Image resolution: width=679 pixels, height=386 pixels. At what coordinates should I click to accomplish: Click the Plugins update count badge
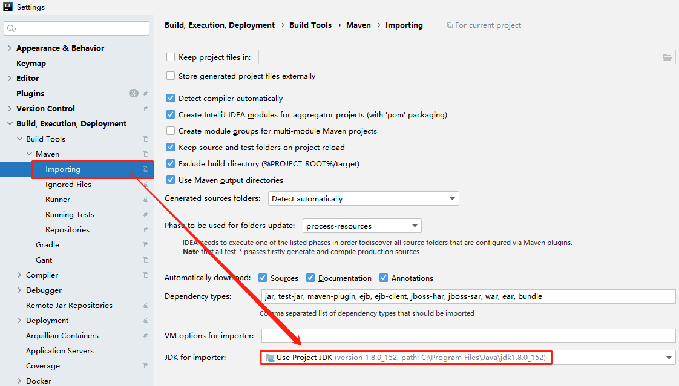pyautogui.click(x=133, y=93)
